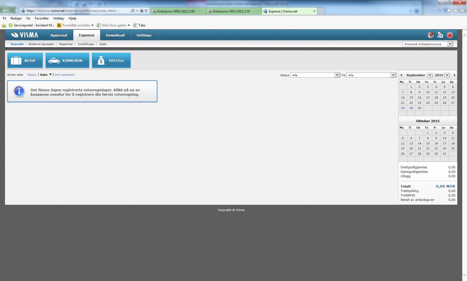
Task: Open address bar search dropdown arrow
Action: click(x=137, y=11)
